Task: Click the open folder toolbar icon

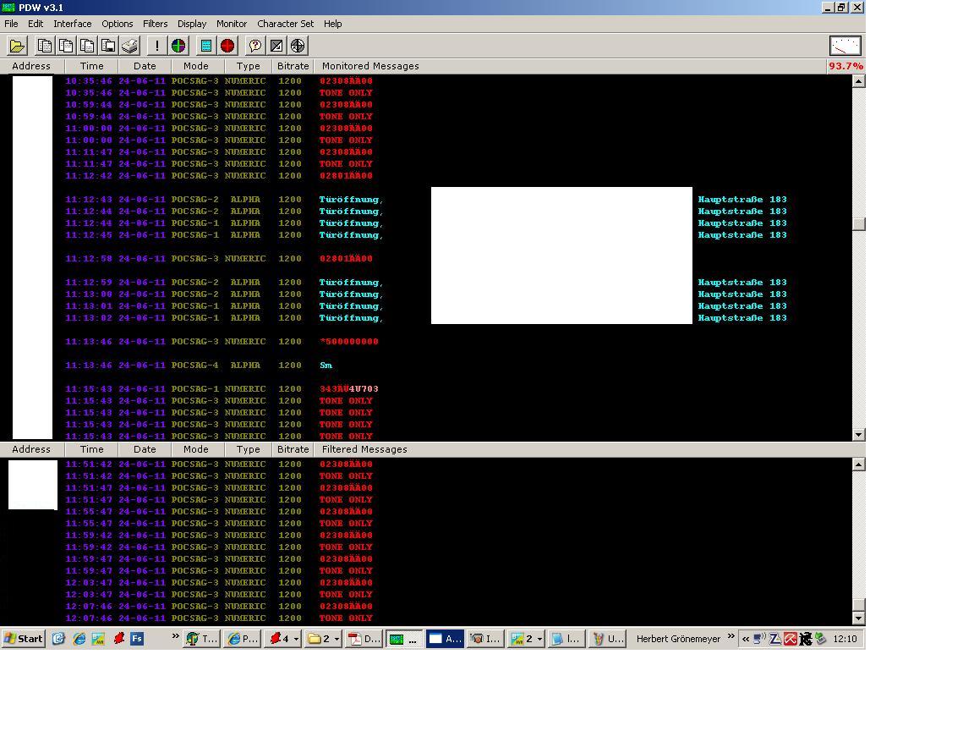Action: point(17,46)
